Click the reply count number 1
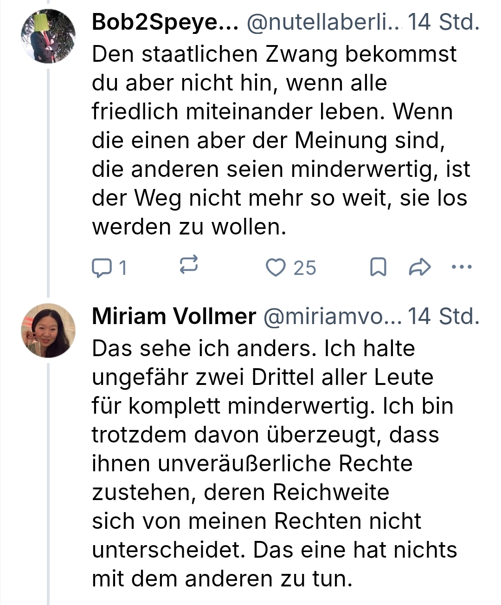This screenshot has height=605, width=501. coord(123,268)
